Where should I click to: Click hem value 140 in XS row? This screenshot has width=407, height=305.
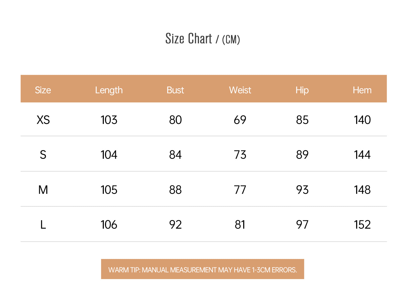click(x=362, y=120)
